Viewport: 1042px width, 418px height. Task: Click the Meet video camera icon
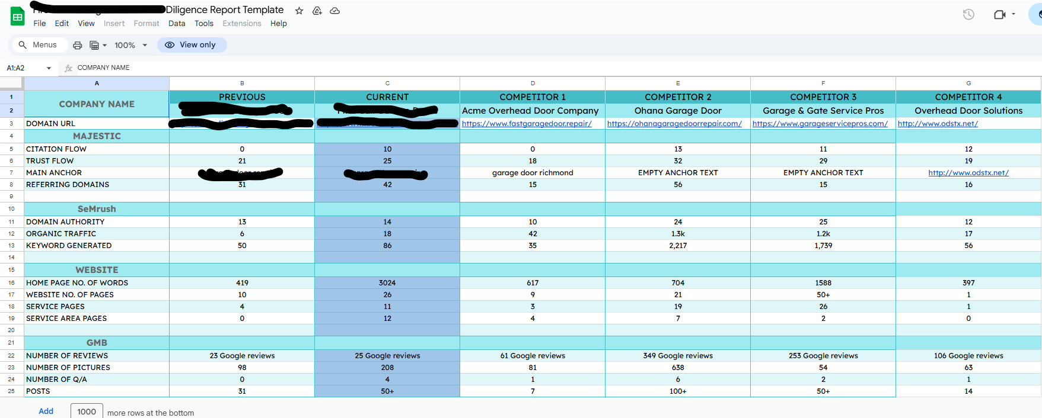tap(999, 14)
